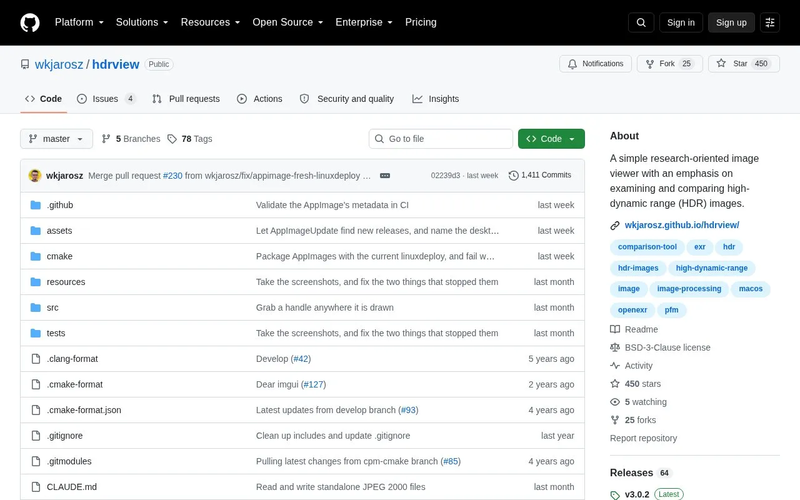Click the tests folder icon
800x500 pixels.
(36, 333)
